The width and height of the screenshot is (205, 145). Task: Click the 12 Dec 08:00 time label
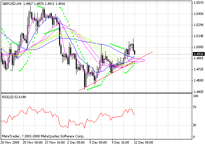pyautogui.click(x=144, y=142)
